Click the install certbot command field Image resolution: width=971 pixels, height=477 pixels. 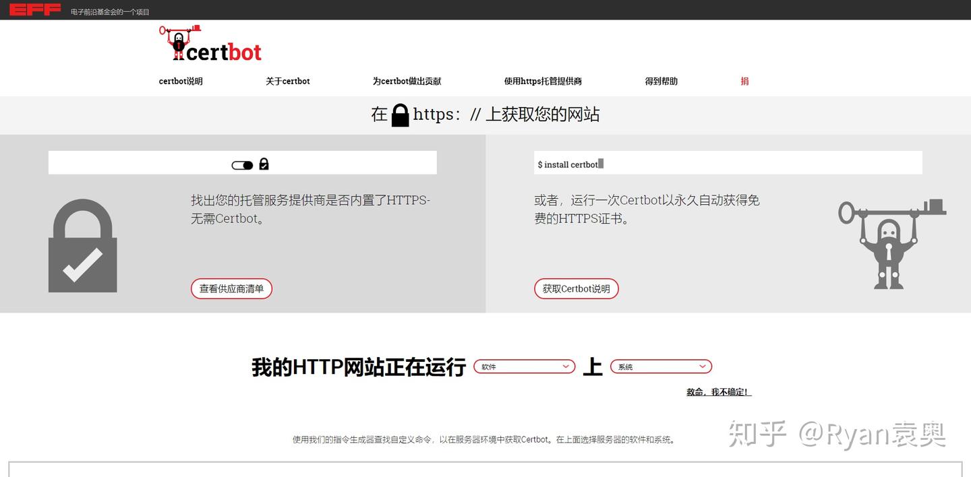click(727, 164)
